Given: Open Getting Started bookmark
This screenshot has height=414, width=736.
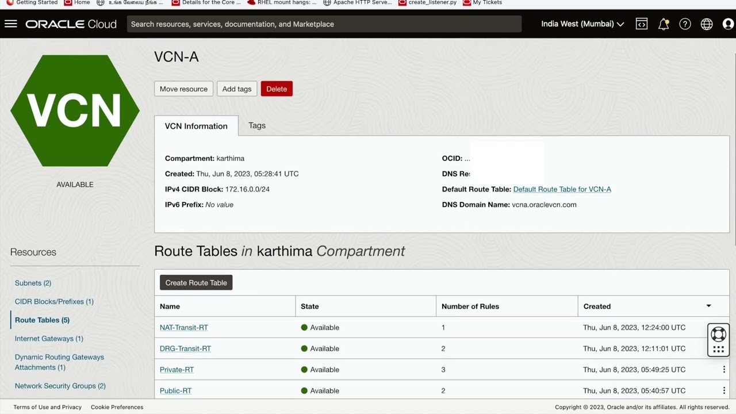Looking at the screenshot, I should [32, 3].
